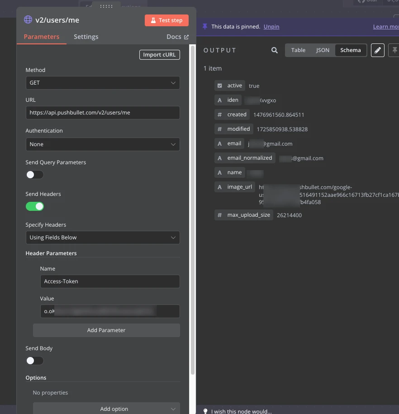Viewport: 399px width, 414px height.
Task: Click the hash icon beside created field
Action: 219,114
